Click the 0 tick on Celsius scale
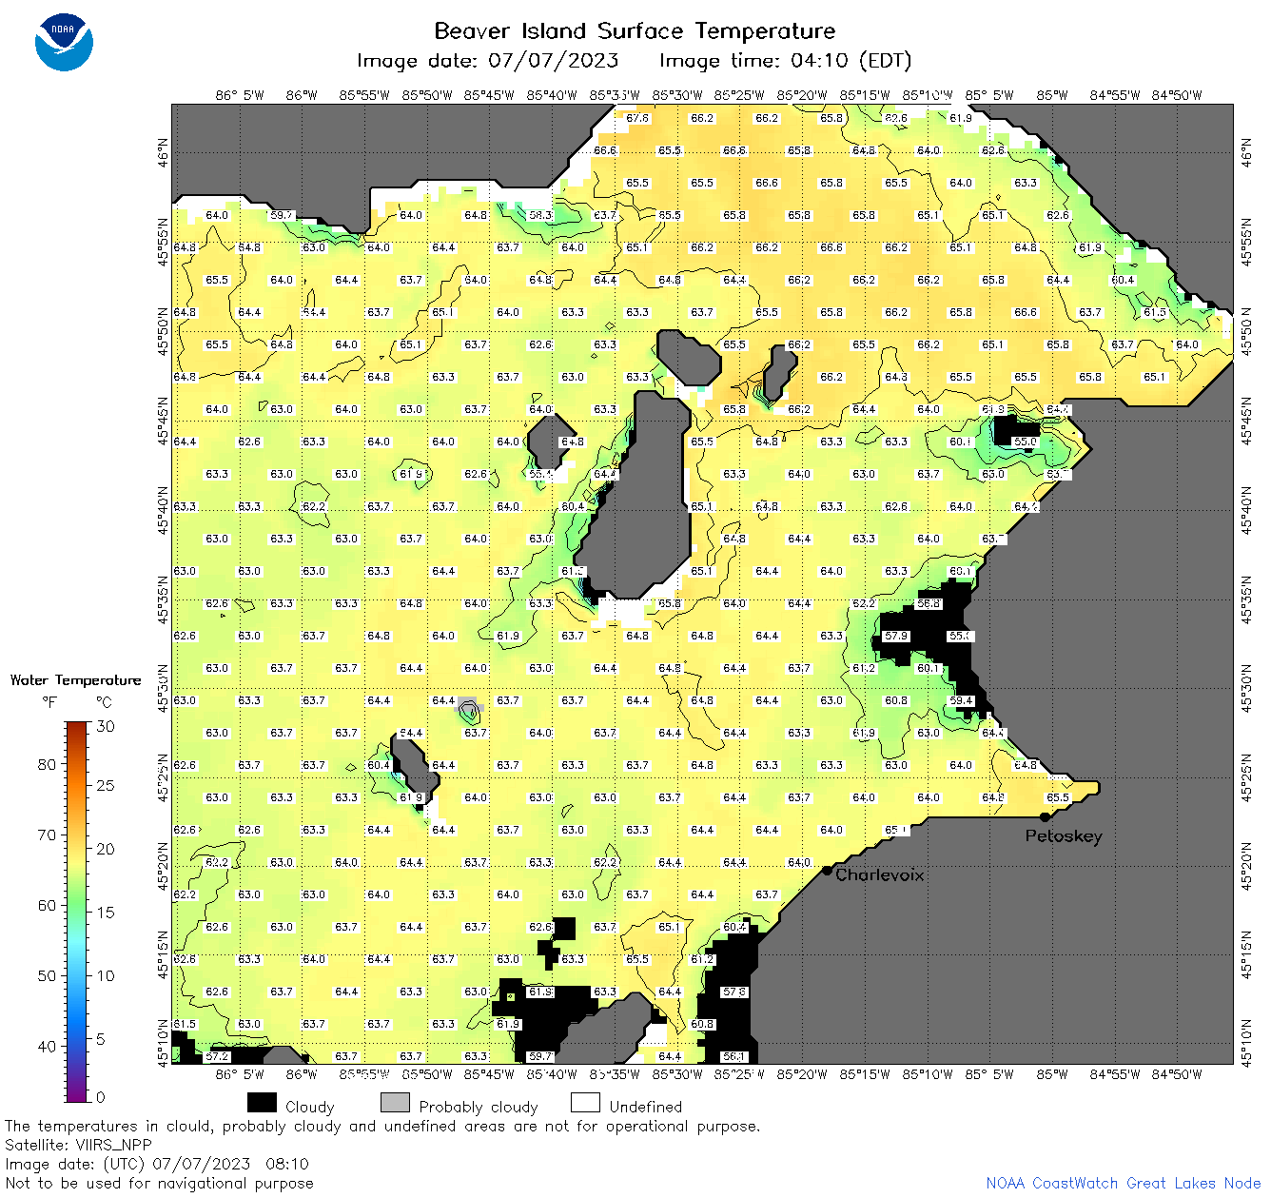The height and width of the screenshot is (1198, 1271). (x=102, y=1097)
